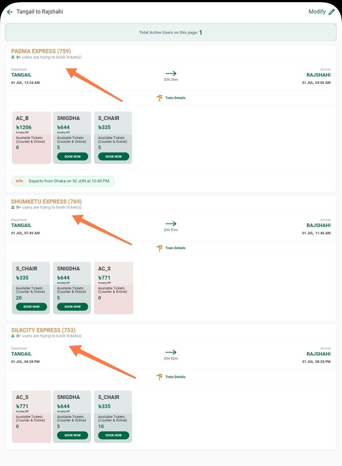Open Train Details for Padma Express

point(175,98)
